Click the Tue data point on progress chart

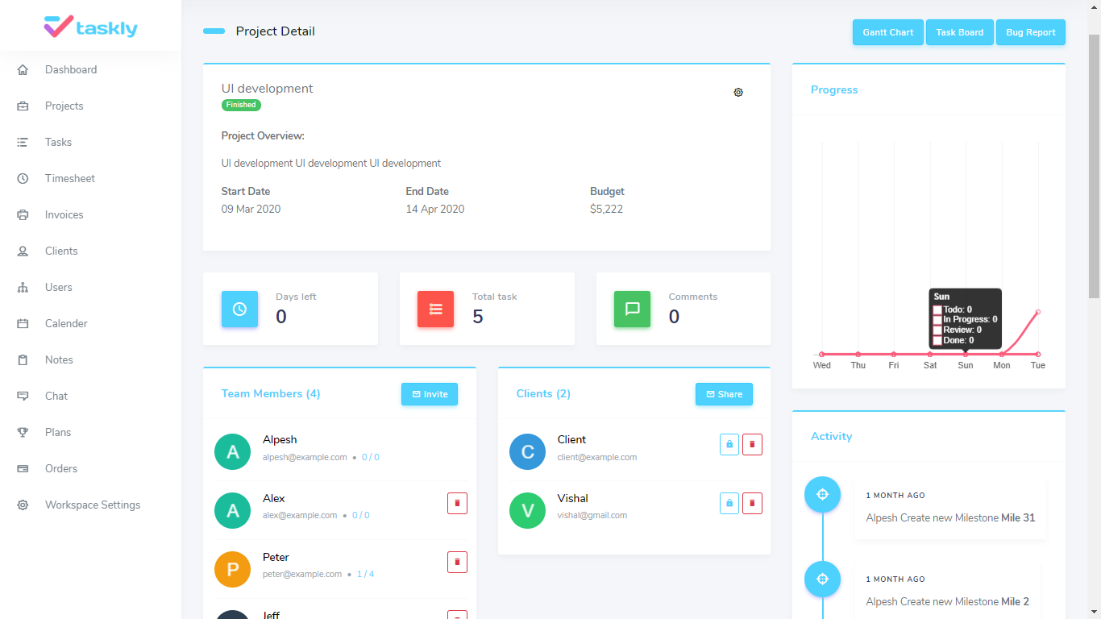point(1037,310)
